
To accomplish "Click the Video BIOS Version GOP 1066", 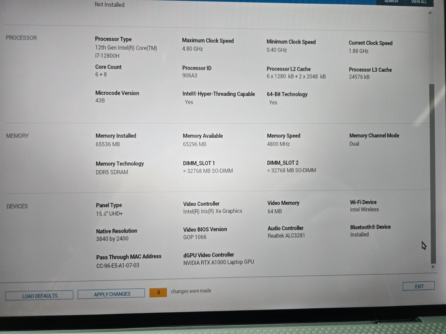I will pos(195,237).
